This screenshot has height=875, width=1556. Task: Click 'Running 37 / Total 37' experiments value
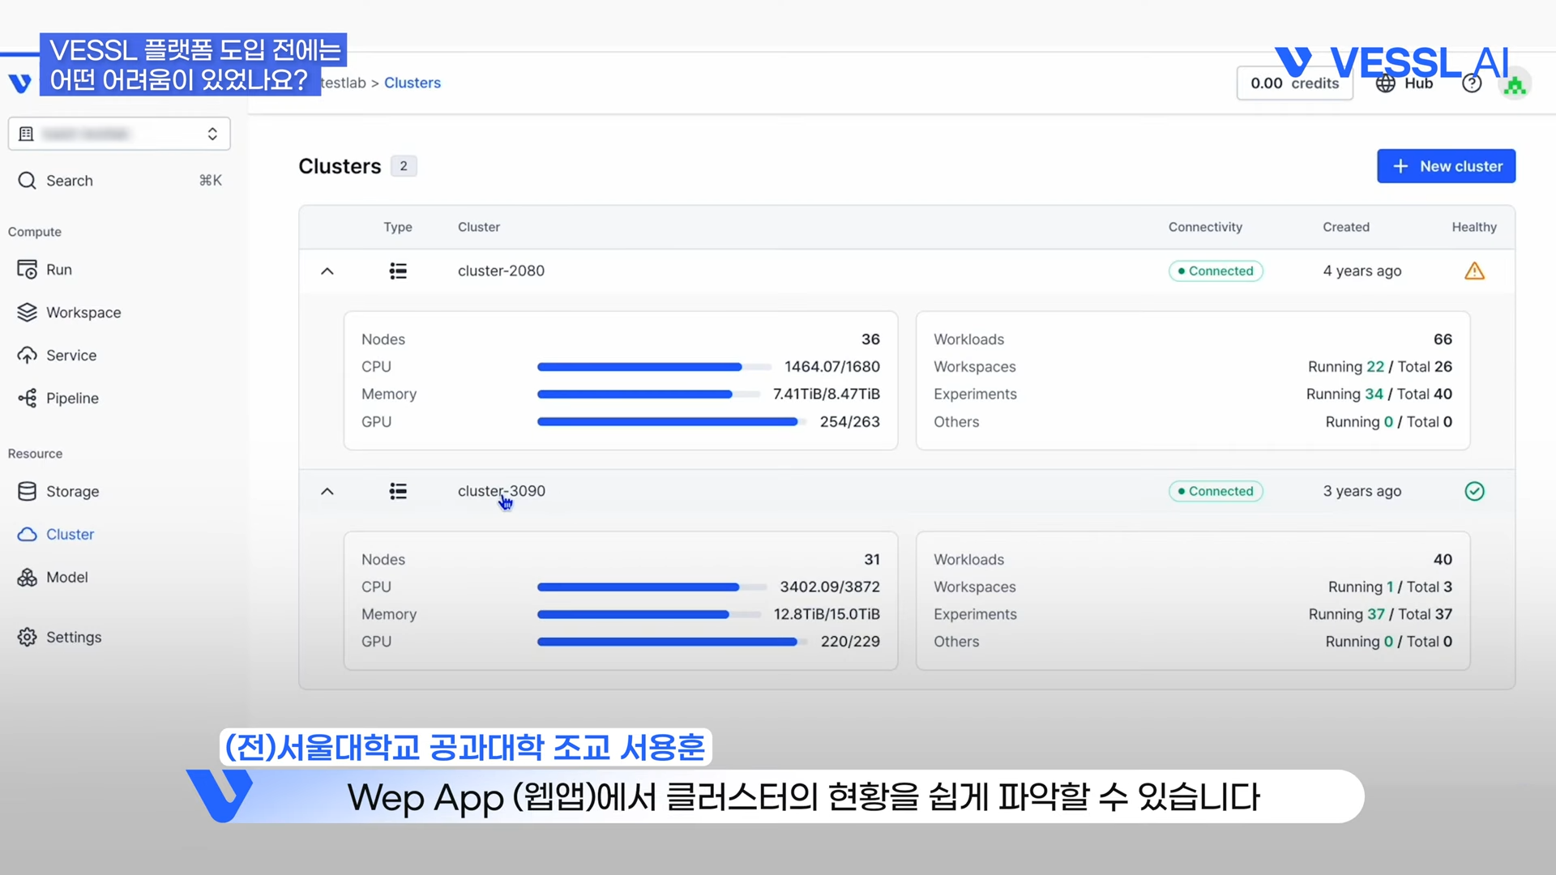pyautogui.click(x=1380, y=614)
